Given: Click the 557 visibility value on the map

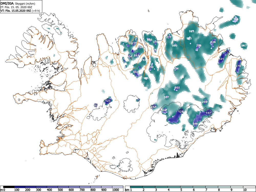Looking at the screenshot, I should [x=166, y=97].
